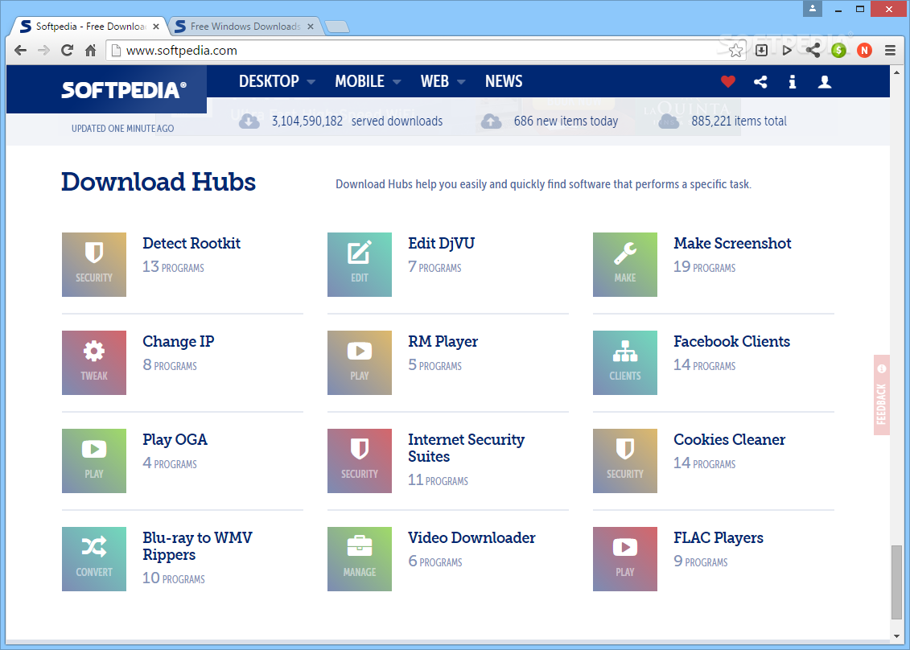The height and width of the screenshot is (650, 910).
Task: Click the Play OGA hub icon
Action: 94,461
